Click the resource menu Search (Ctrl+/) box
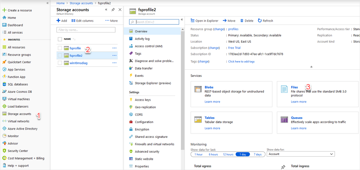Viewport: 360px width, 170px height. click(154, 22)
